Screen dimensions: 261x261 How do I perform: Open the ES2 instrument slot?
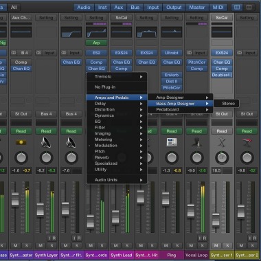coord(96,53)
